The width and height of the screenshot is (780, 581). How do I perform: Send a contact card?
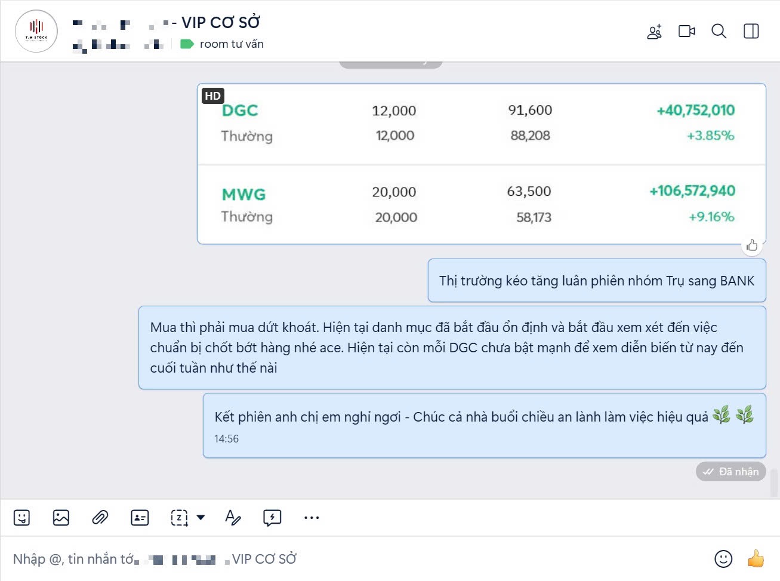click(x=140, y=518)
